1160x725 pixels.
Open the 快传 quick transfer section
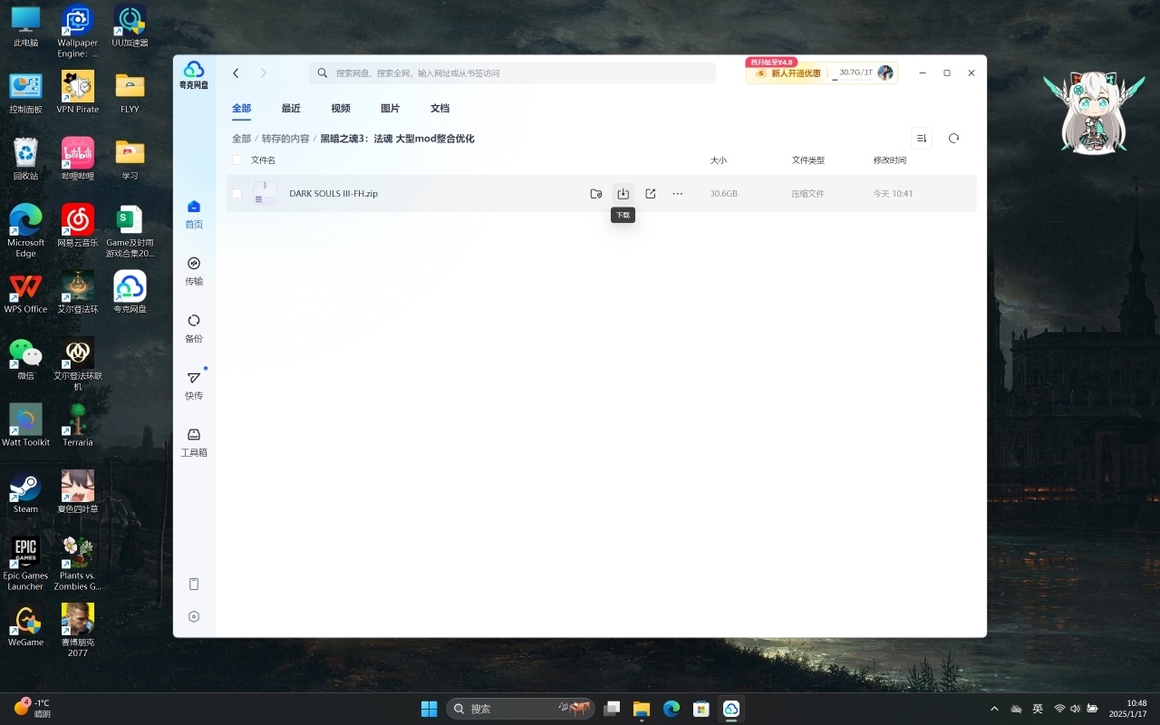click(194, 385)
